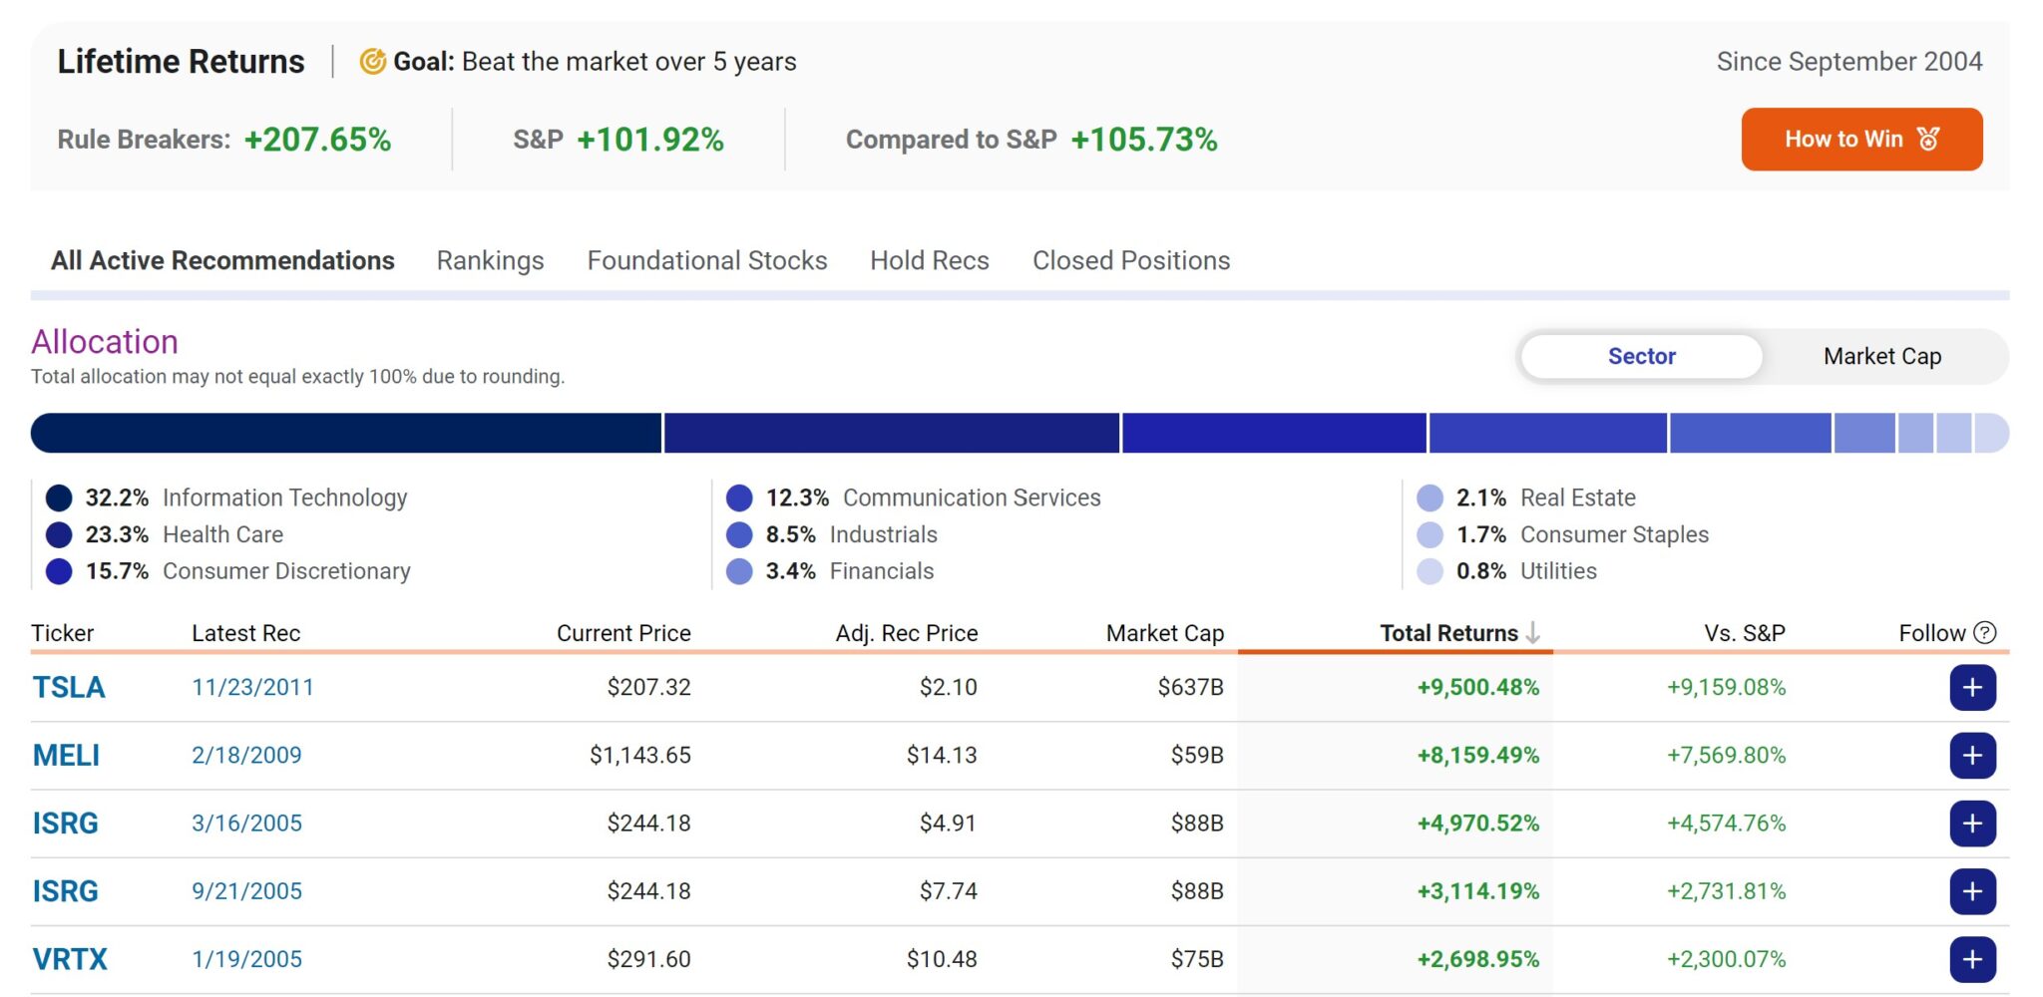Click the medal icon on How to Win

point(1928,140)
